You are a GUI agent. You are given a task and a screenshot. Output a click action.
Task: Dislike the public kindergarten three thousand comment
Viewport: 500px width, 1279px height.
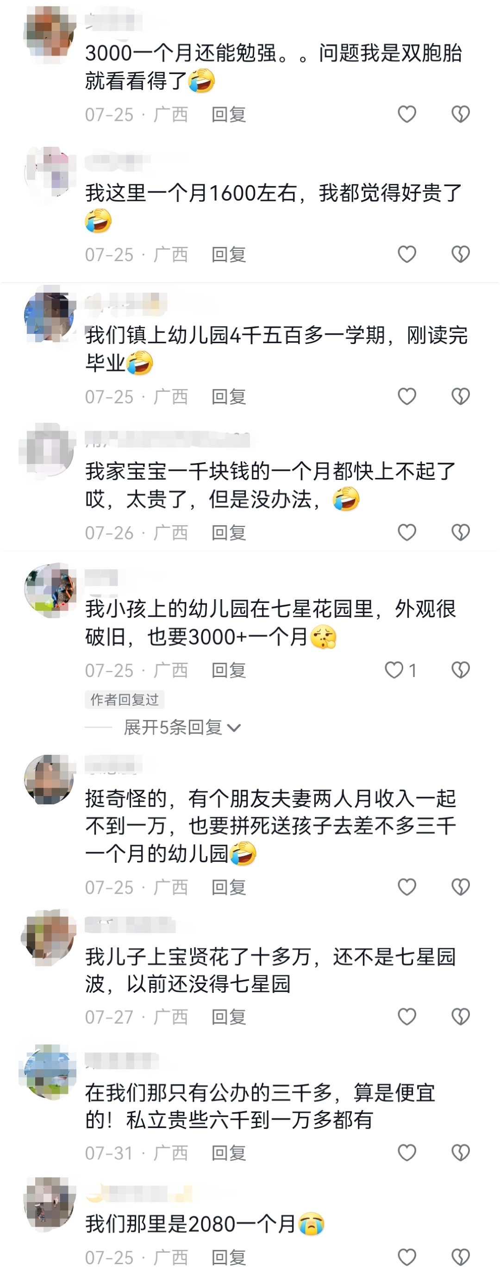click(460, 1153)
